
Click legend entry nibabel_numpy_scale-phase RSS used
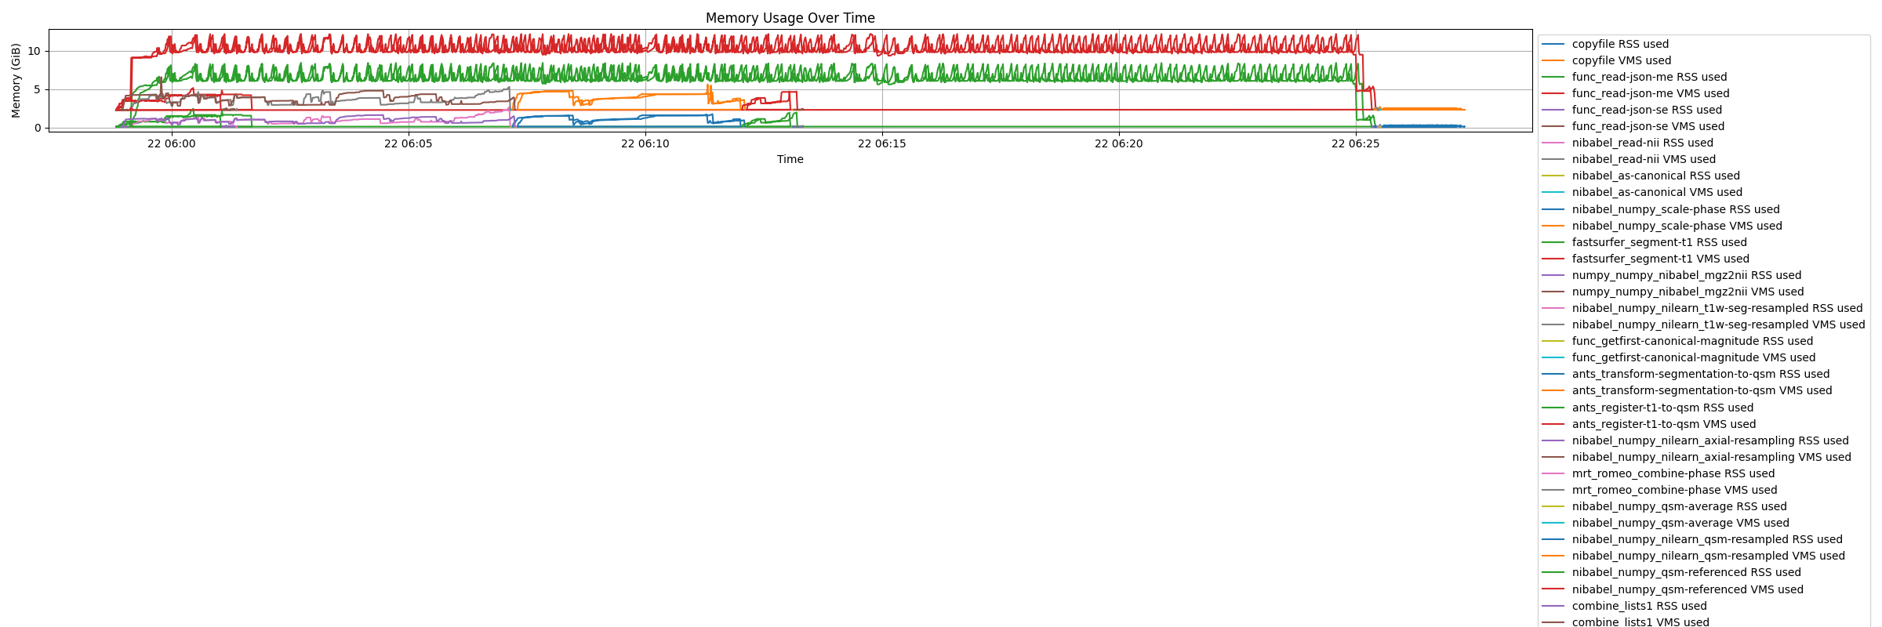point(1661,209)
